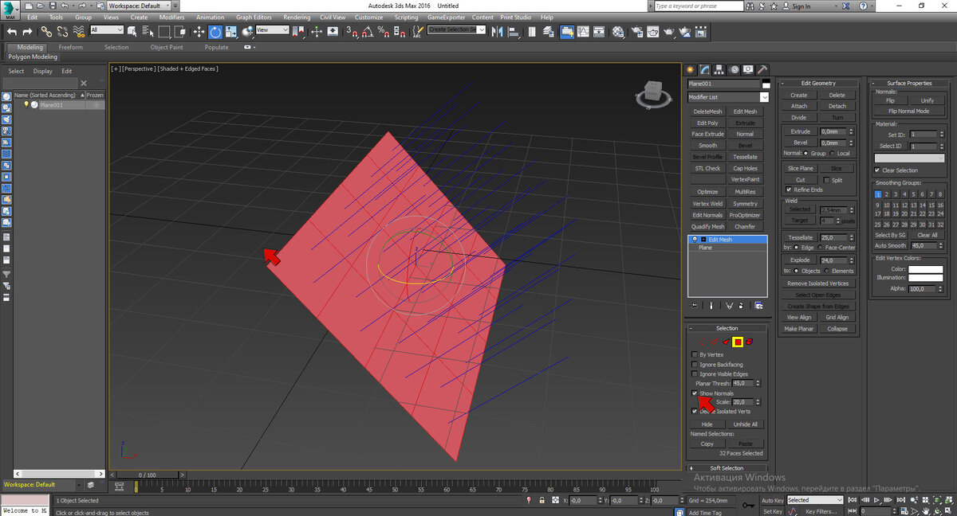
Task: Click the Align tool icon
Action: tap(514, 31)
